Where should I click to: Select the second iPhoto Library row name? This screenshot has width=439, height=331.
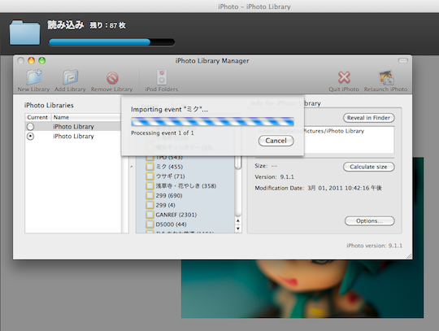coord(73,137)
